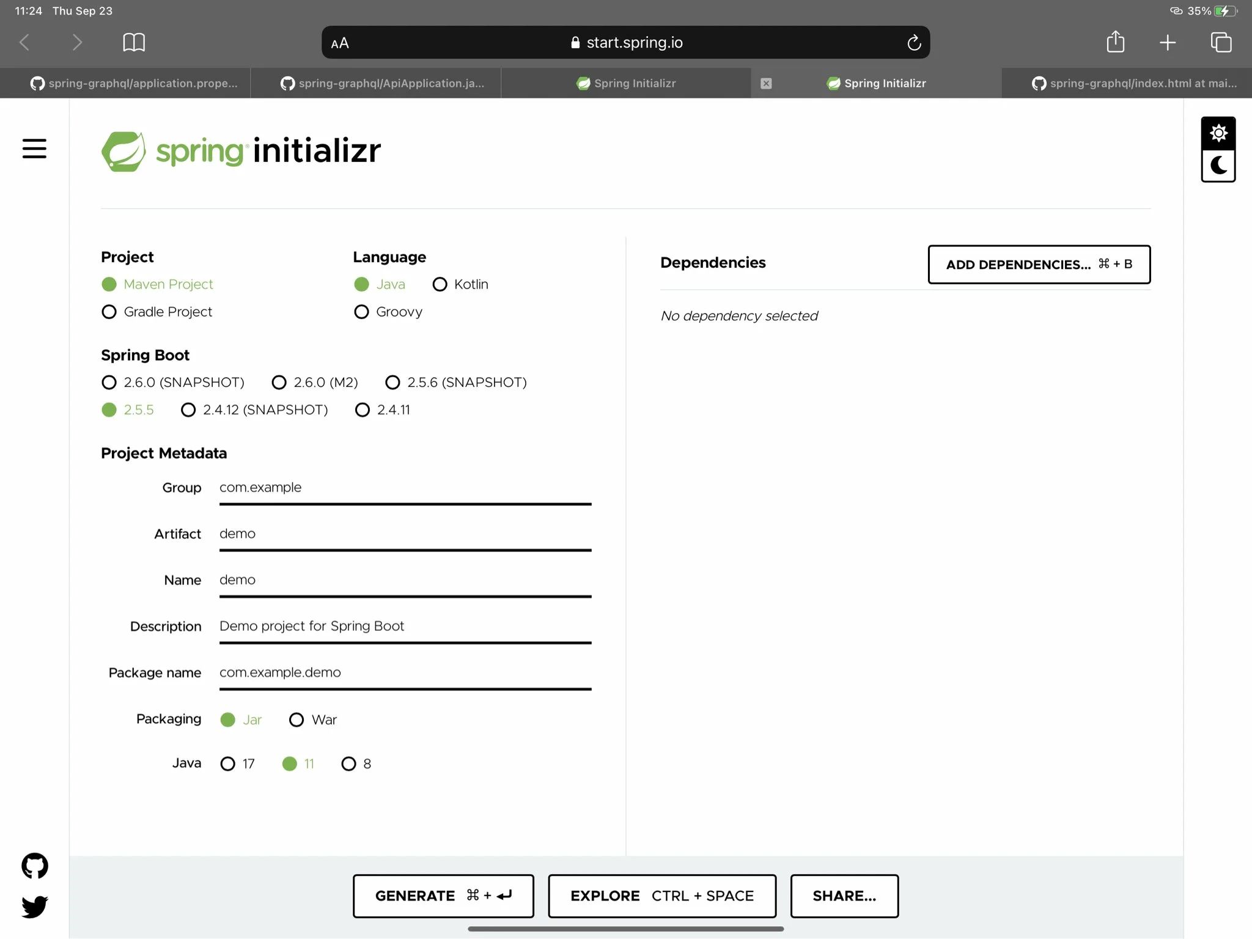1252x939 pixels.
Task: Edit the Description field
Action: coord(405,626)
